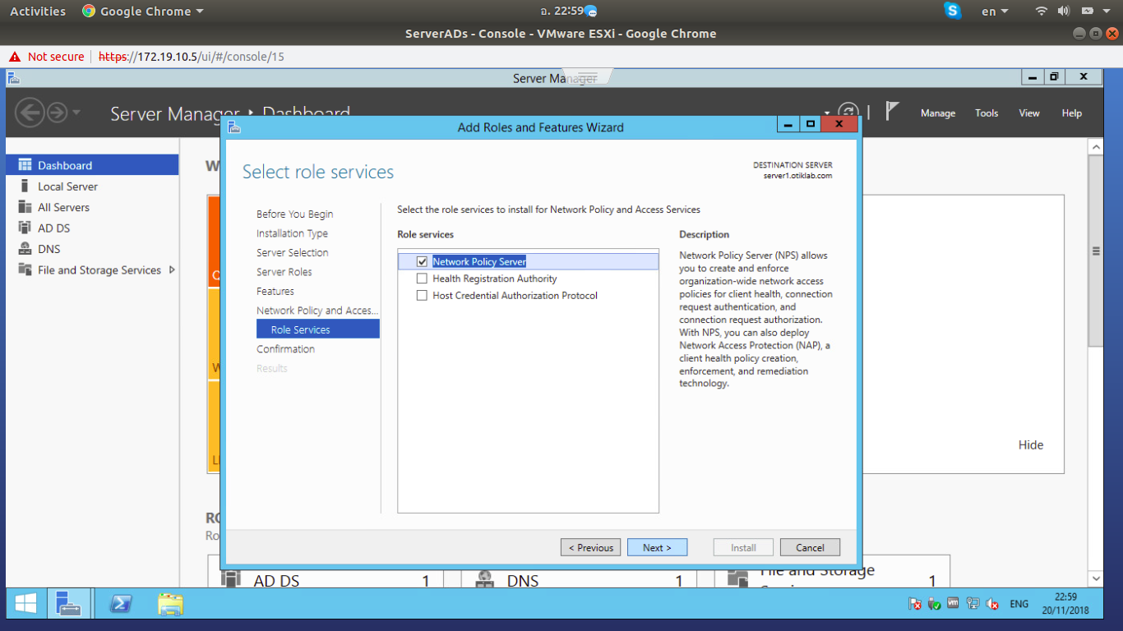The width and height of the screenshot is (1123, 631).
Task: Launch Windows PowerShell from the taskbar
Action: click(121, 605)
